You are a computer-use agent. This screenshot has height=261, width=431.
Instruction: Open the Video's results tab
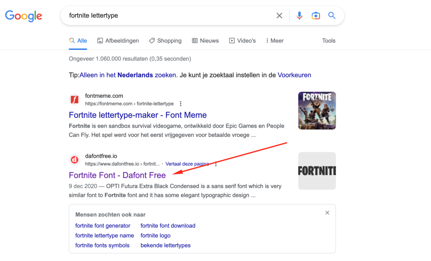pyautogui.click(x=242, y=41)
